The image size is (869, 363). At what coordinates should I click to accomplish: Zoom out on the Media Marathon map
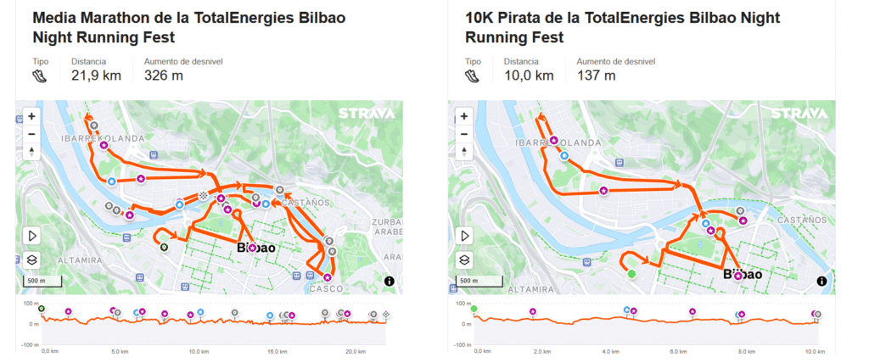coord(31,133)
